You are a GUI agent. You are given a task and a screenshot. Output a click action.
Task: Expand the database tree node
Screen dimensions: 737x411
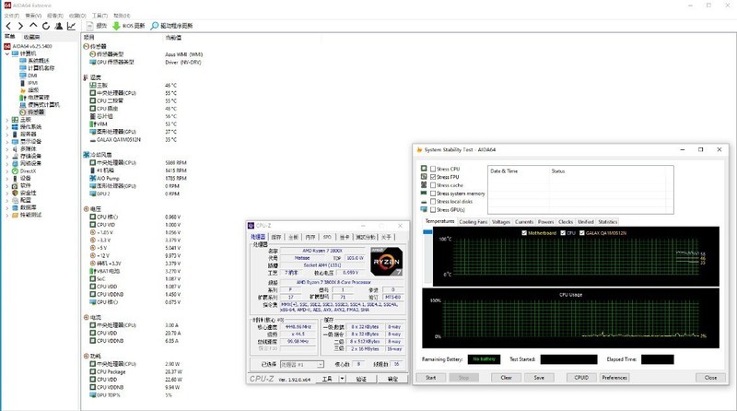coord(7,207)
